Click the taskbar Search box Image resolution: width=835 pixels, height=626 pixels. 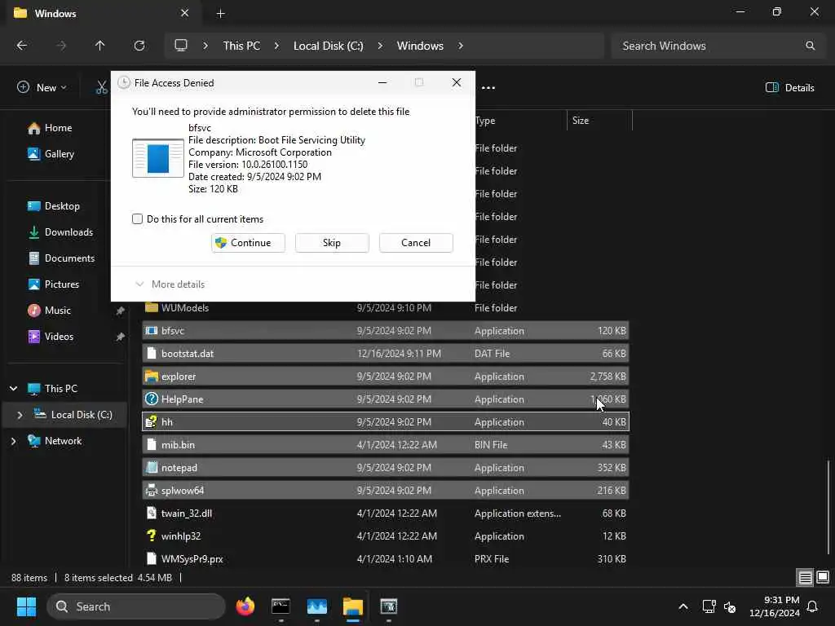click(x=137, y=606)
